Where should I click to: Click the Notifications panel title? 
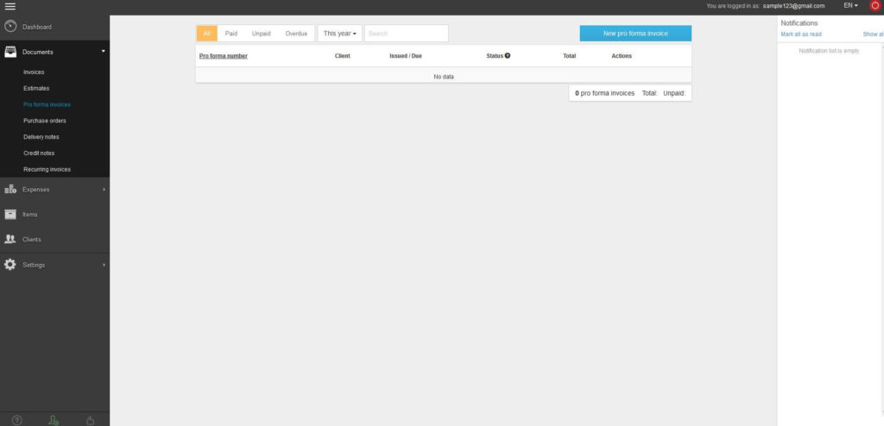click(799, 23)
